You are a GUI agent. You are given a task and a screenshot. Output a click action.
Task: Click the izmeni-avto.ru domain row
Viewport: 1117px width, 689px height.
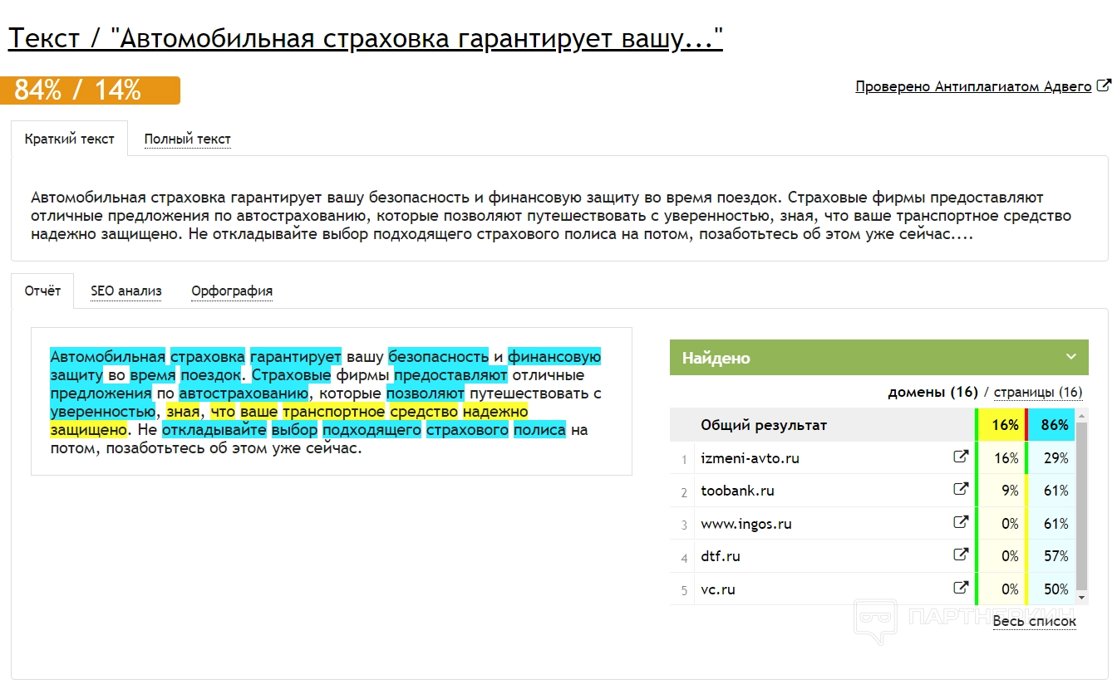point(873,457)
